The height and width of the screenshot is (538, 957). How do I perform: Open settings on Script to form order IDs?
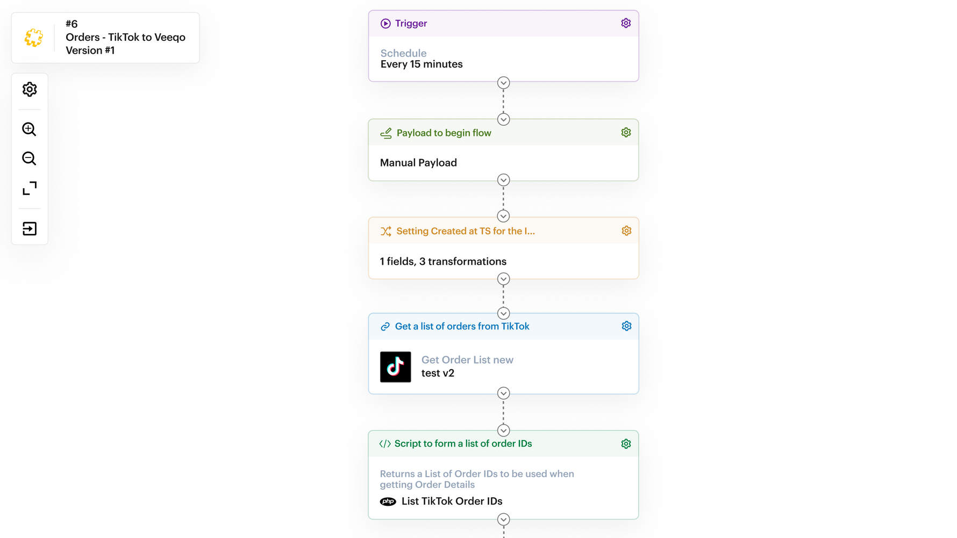(x=625, y=443)
